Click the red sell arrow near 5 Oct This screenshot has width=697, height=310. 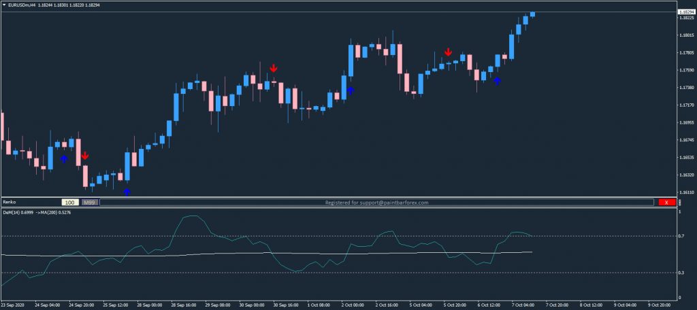(x=448, y=52)
